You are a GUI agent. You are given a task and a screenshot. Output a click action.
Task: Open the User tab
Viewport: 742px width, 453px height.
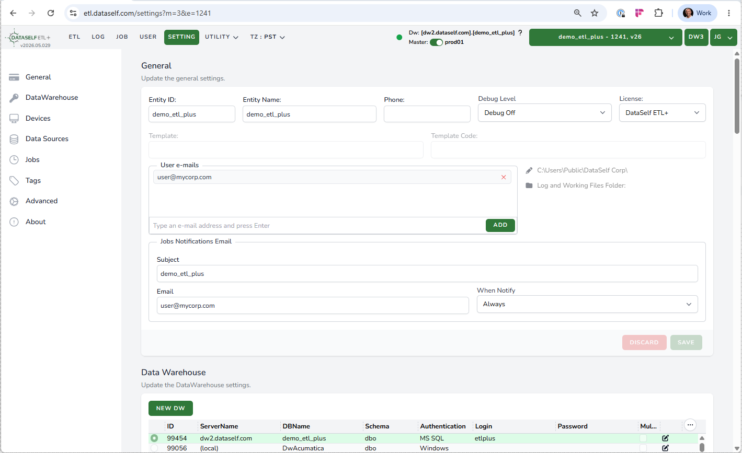coord(148,37)
